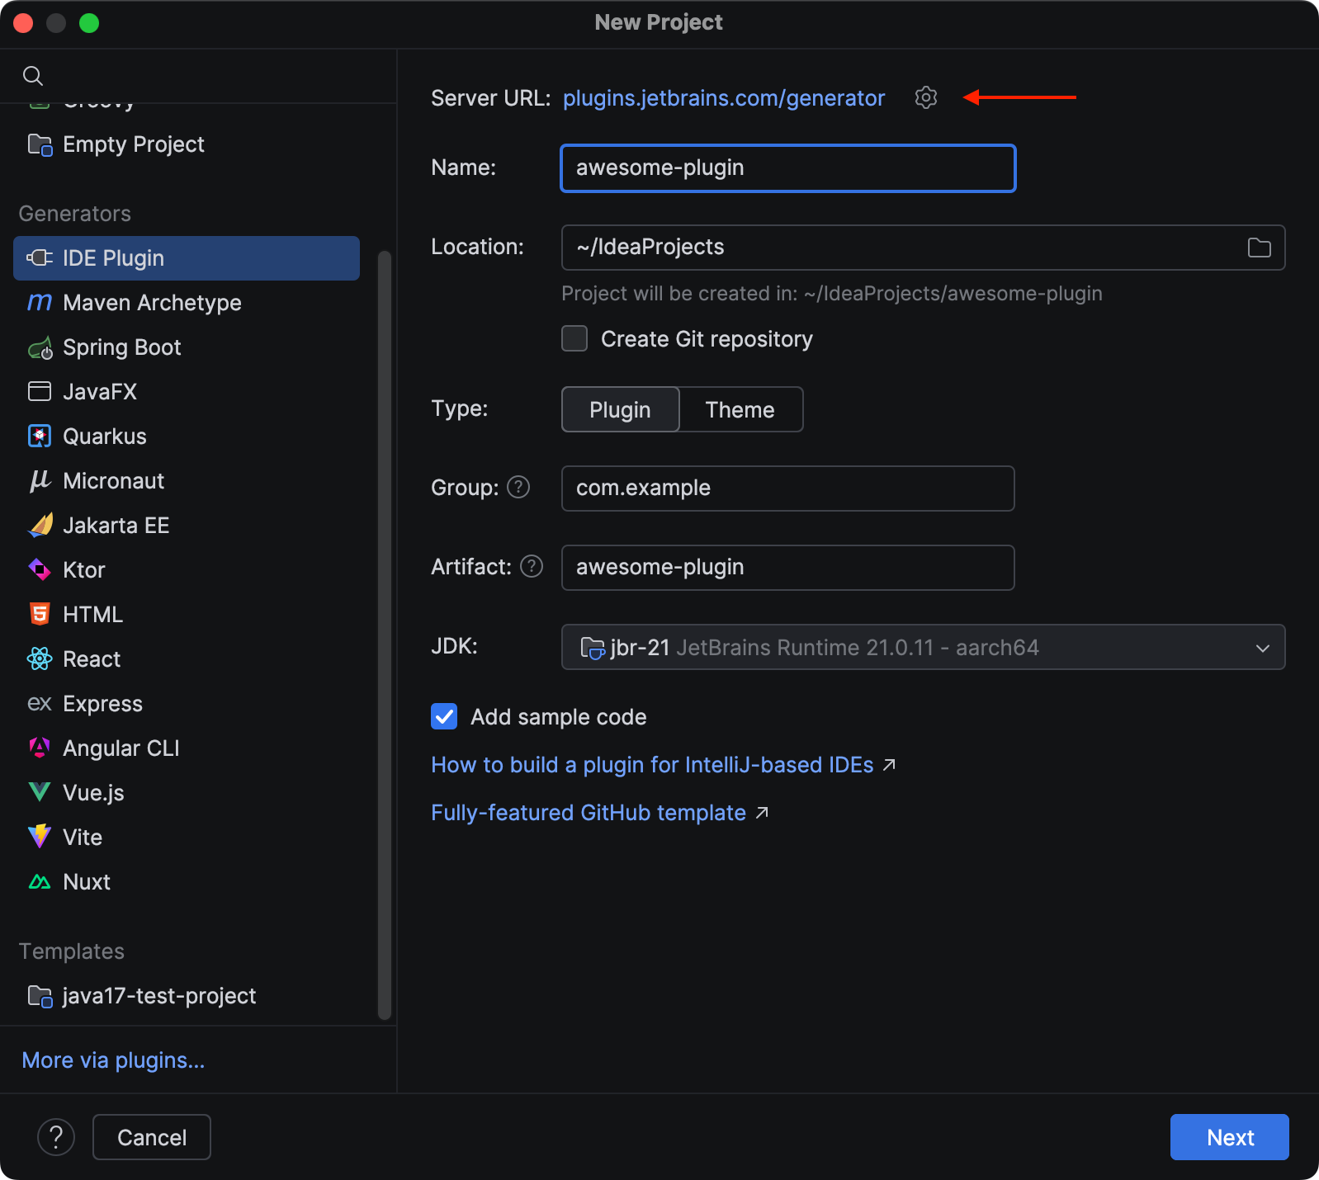Image resolution: width=1319 pixels, height=1180 pixels.
Task: Click the search magnifier icon
Action: point(33,76)
